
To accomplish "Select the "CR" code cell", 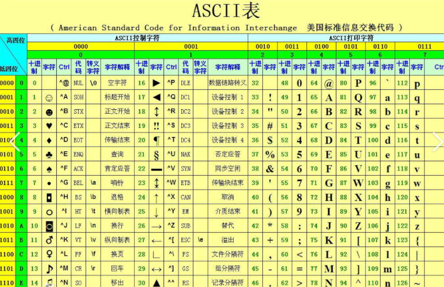I will pos(78,269).
